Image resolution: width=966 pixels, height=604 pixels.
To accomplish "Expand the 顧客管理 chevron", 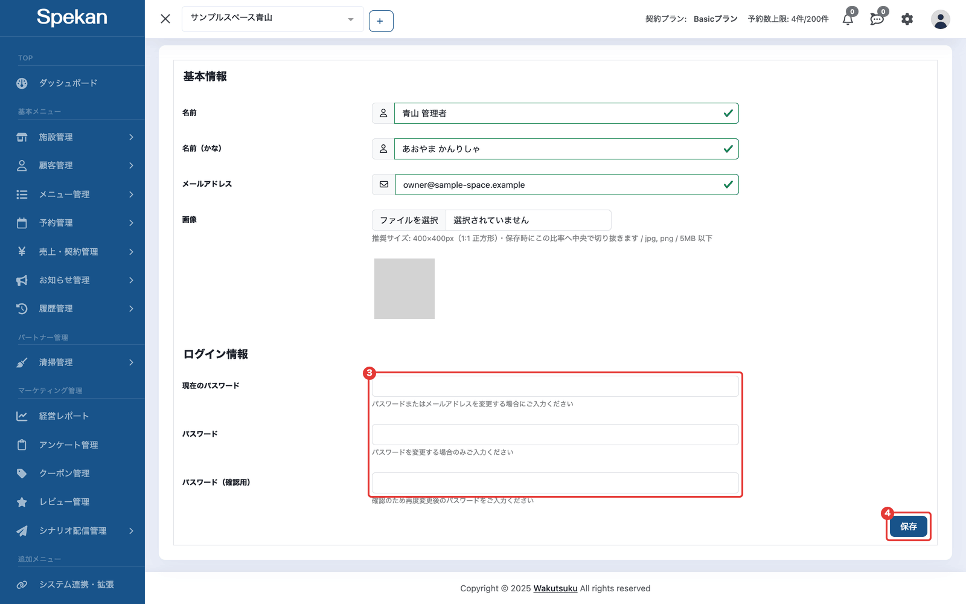I will 131,165.
